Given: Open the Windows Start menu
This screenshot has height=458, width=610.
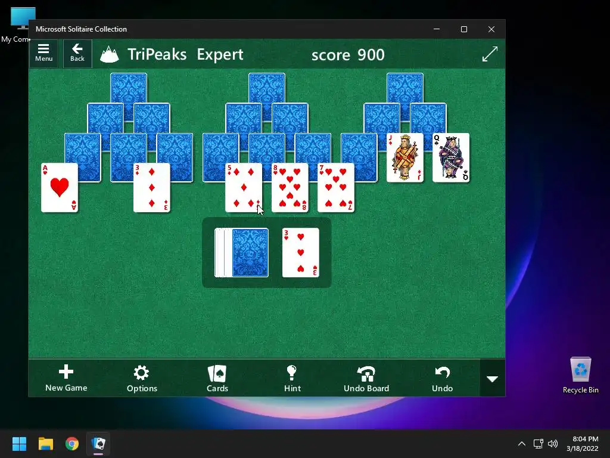Looking at the screenshot, I should point(19,444).
